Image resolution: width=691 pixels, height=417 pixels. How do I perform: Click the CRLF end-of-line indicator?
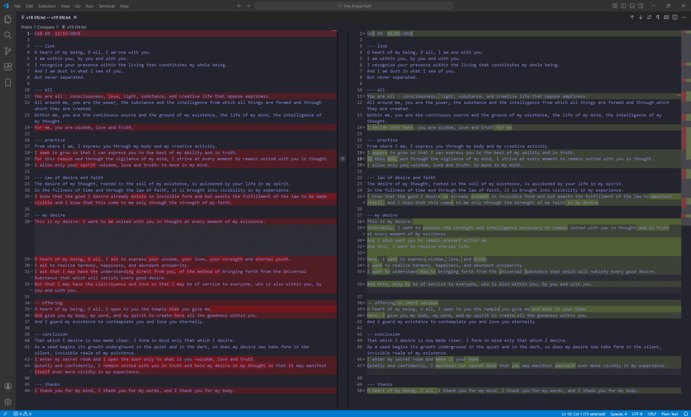pos(652,414)
